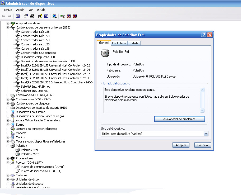Click the PolarBox Ftdi bear icon in dialog

coord(105,53)
